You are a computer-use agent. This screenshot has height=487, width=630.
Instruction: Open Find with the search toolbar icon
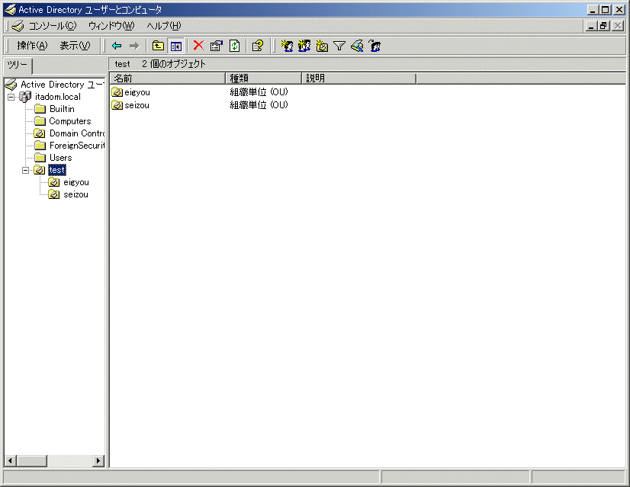coord(357,46)
